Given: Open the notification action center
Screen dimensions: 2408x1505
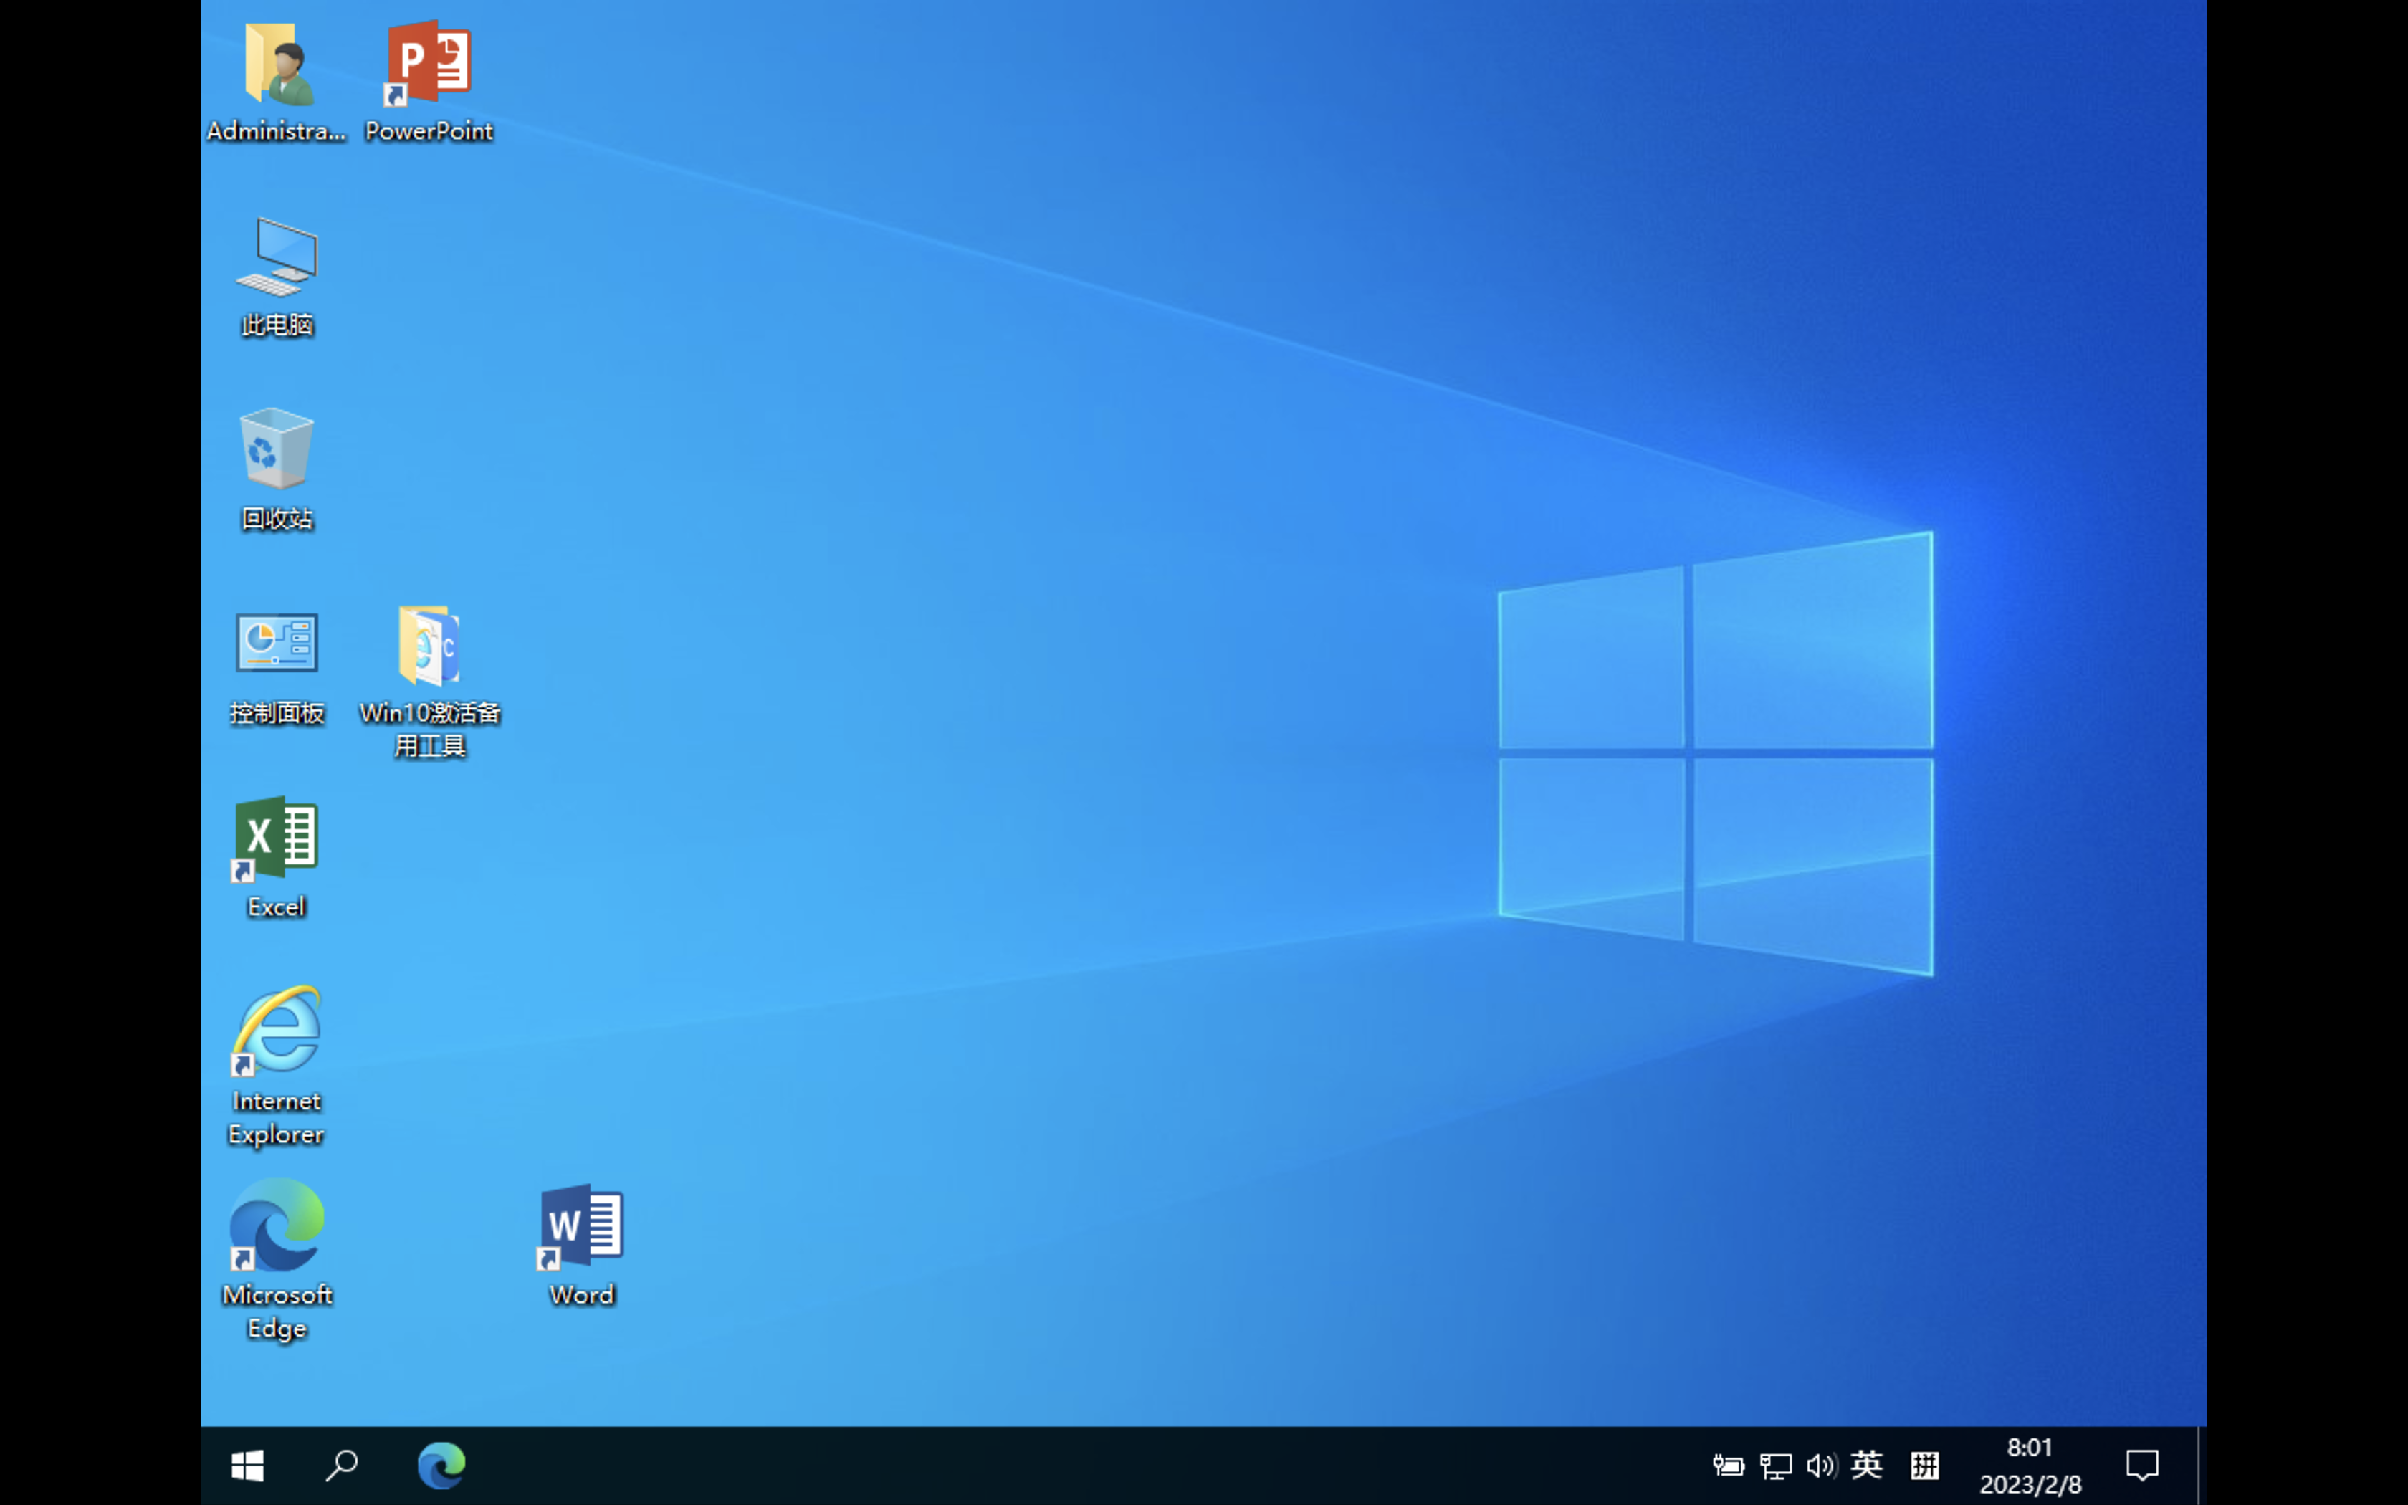Looking at the screenshot, I should tap(2141, 1465).
